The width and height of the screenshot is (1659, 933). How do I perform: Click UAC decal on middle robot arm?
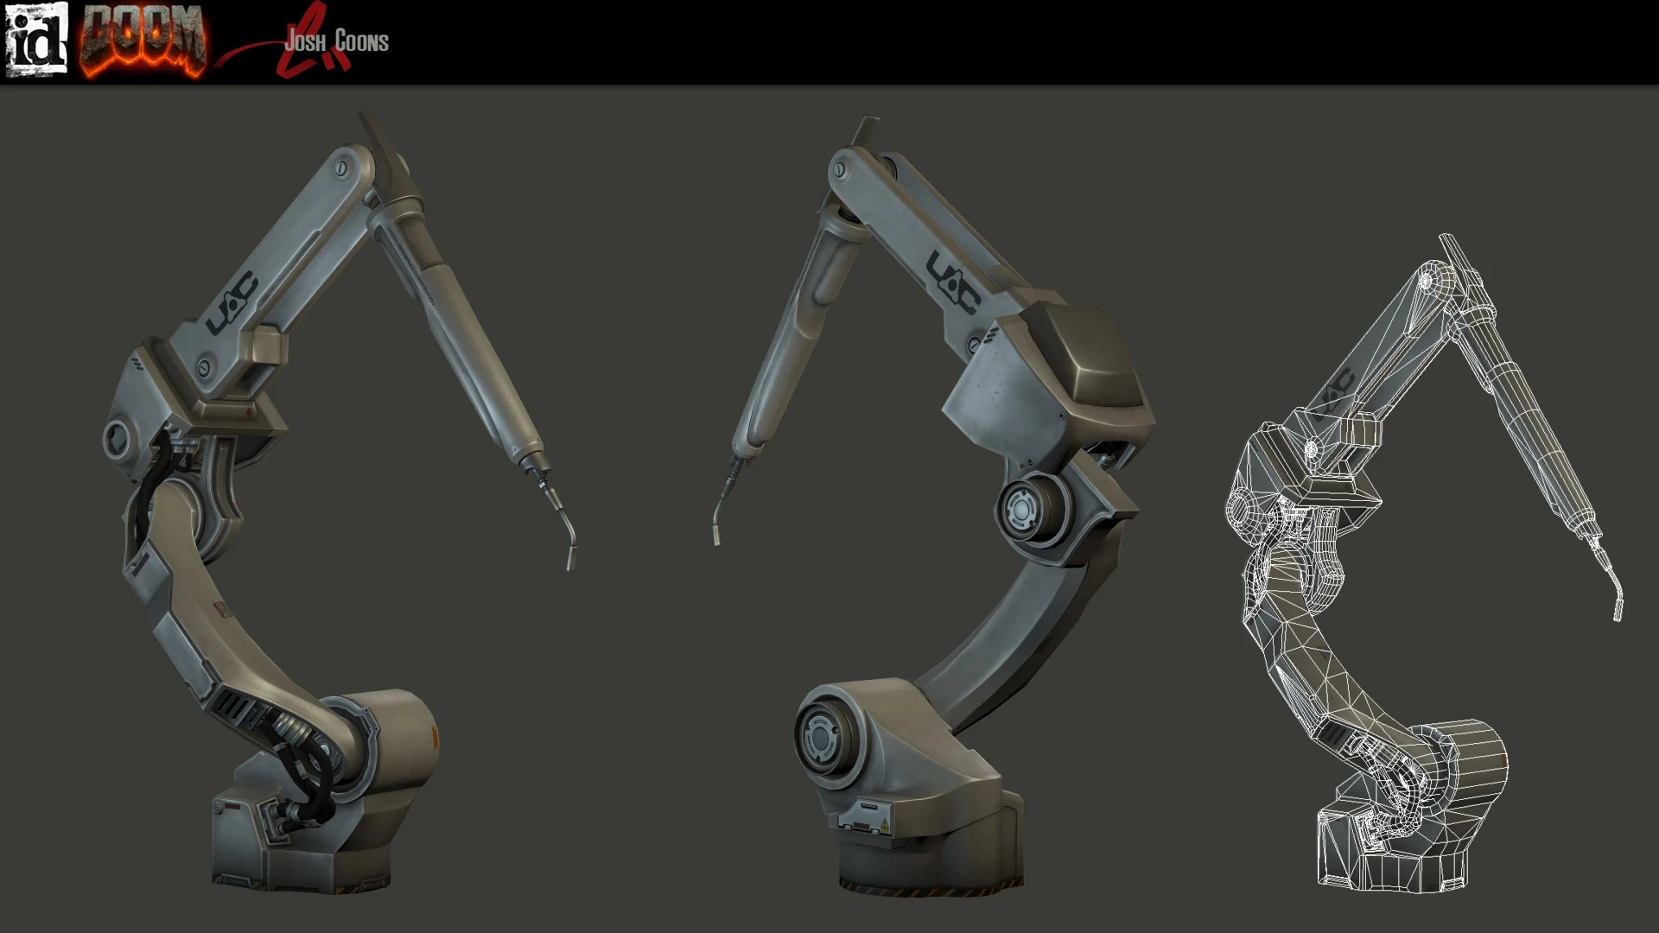coord(953,282)
